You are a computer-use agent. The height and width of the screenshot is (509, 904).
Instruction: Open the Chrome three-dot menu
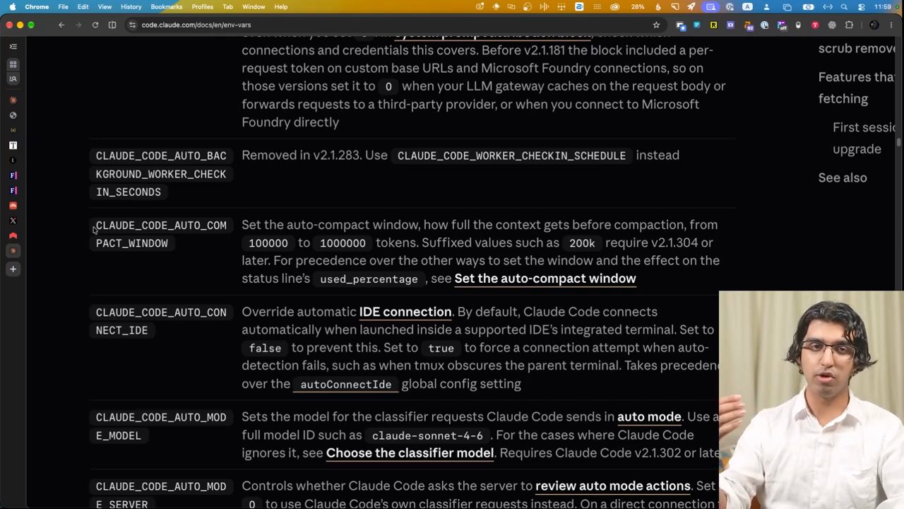tap(891, 25)
